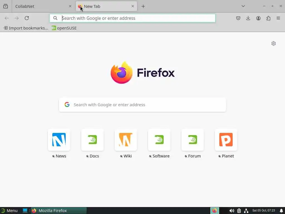
Task: Close the CollabNet tab
Action: [x=70, y=6]
